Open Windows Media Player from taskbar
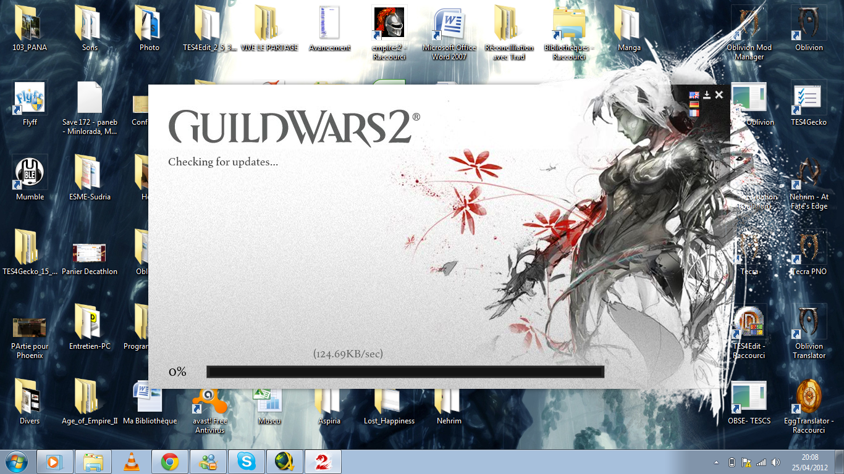The image size is (844, 474). [x=55, y=462]
